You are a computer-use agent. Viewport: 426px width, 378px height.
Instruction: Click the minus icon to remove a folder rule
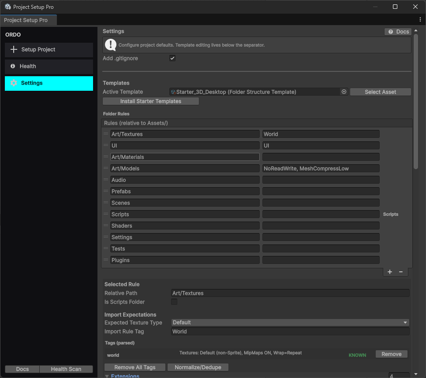(x=401, y=272)
